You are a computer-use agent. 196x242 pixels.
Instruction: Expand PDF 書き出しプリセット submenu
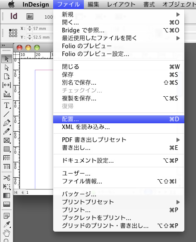(x=119, y=140)
